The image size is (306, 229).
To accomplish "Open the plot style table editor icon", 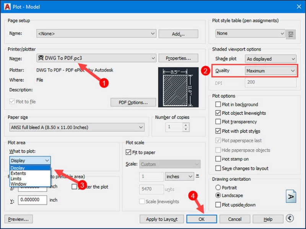I will [291, 33].
